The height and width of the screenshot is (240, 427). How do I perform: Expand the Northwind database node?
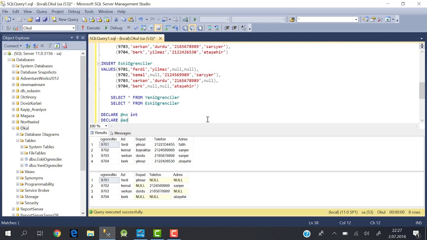14,122
